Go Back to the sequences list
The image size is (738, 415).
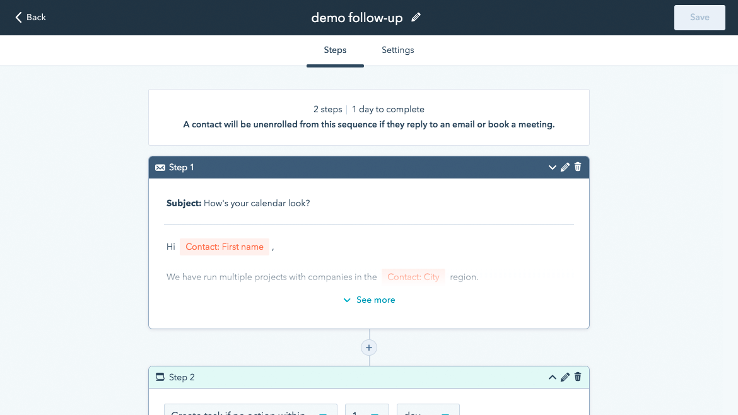[x=30, y=17]
